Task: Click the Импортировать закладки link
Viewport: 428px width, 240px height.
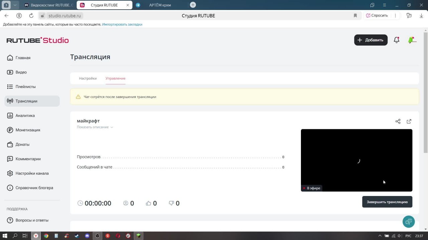Action: pos(122,24)
